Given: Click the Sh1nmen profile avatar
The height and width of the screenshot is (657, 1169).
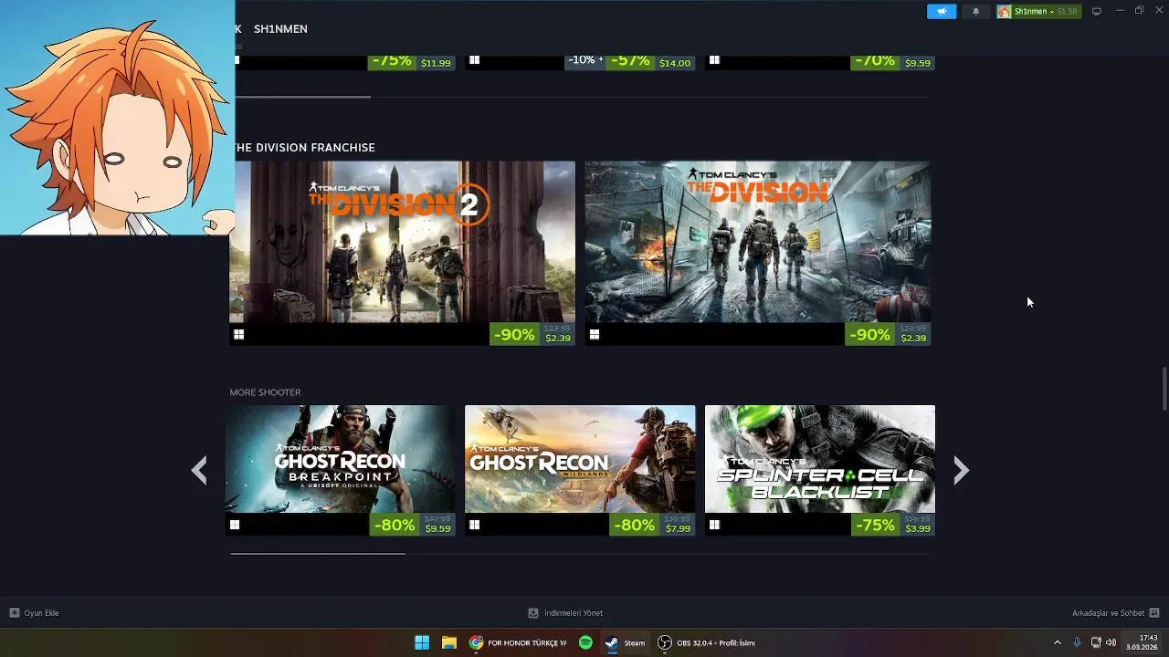Looking at the screenshot, I should pos(1004,11).
